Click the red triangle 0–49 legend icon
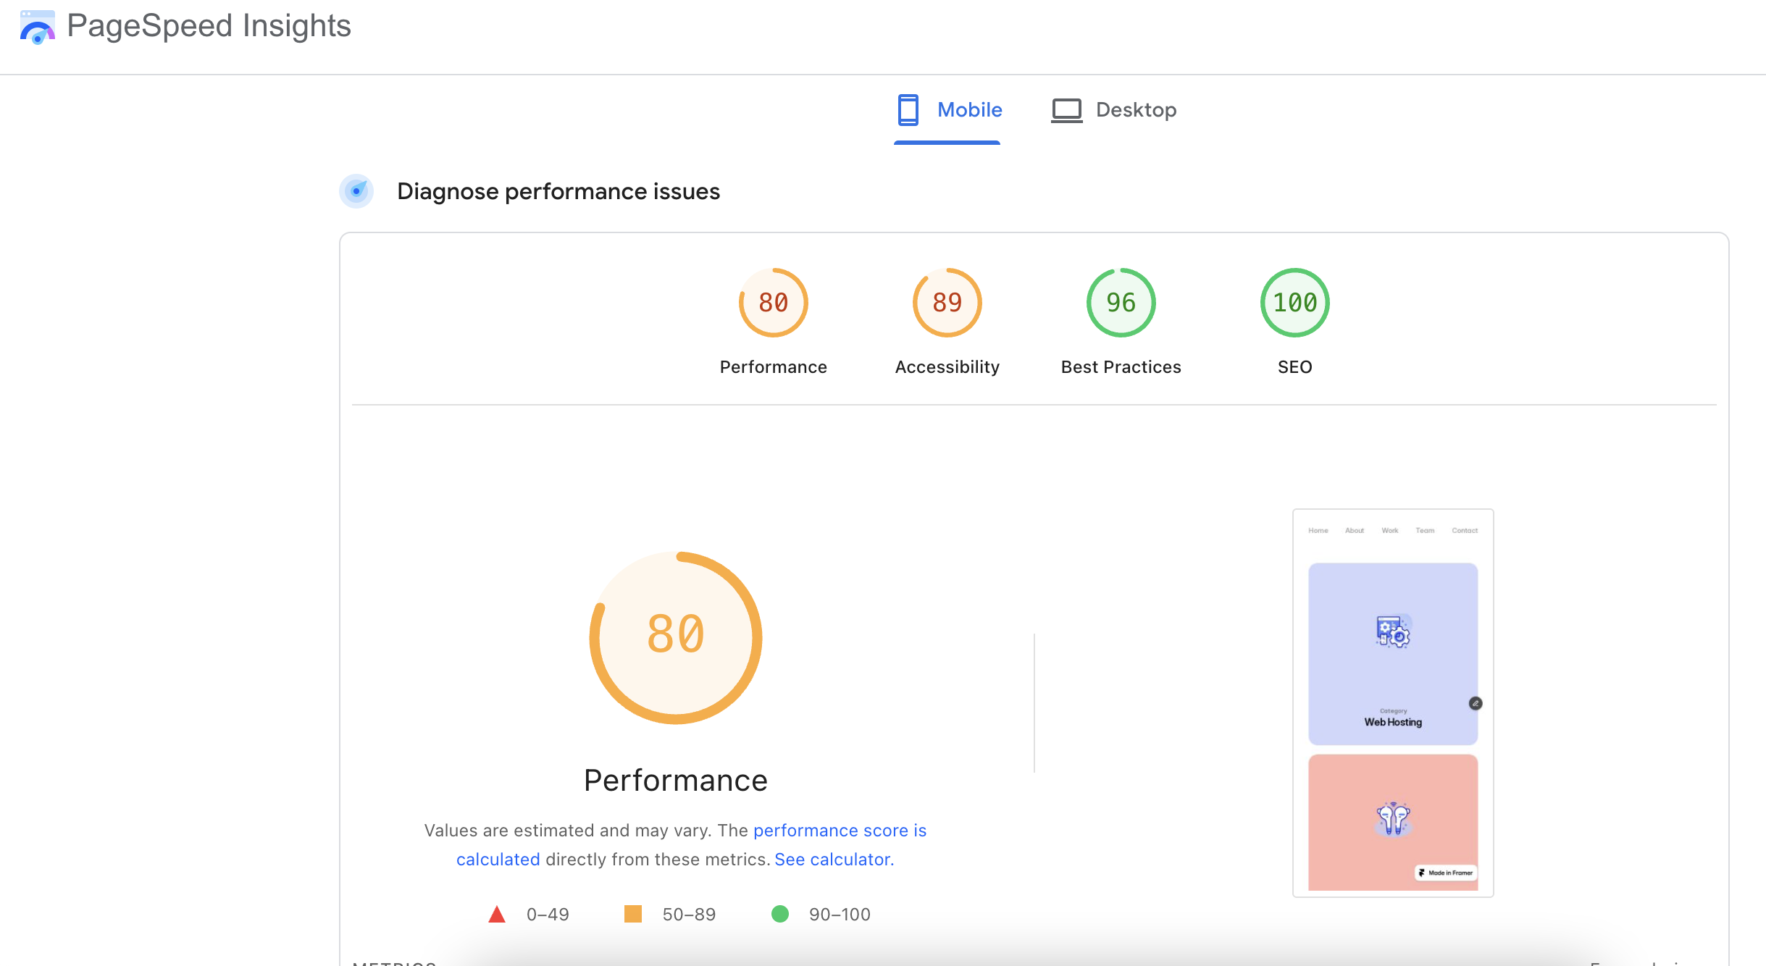1766x966 pixels. click(x=497, y=914)
